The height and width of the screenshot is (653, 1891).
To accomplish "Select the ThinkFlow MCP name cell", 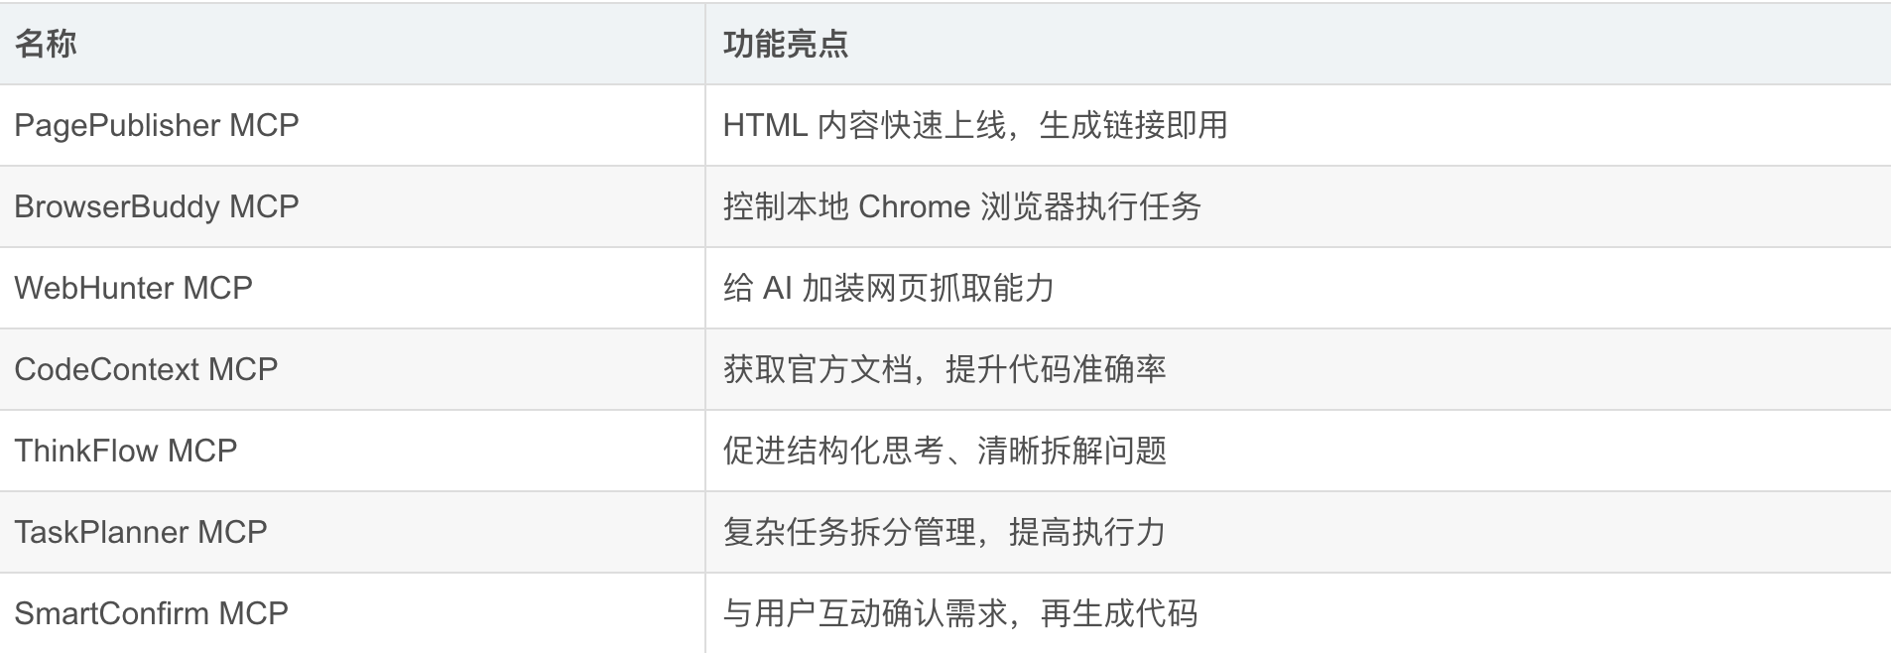I will coord(126,451).
